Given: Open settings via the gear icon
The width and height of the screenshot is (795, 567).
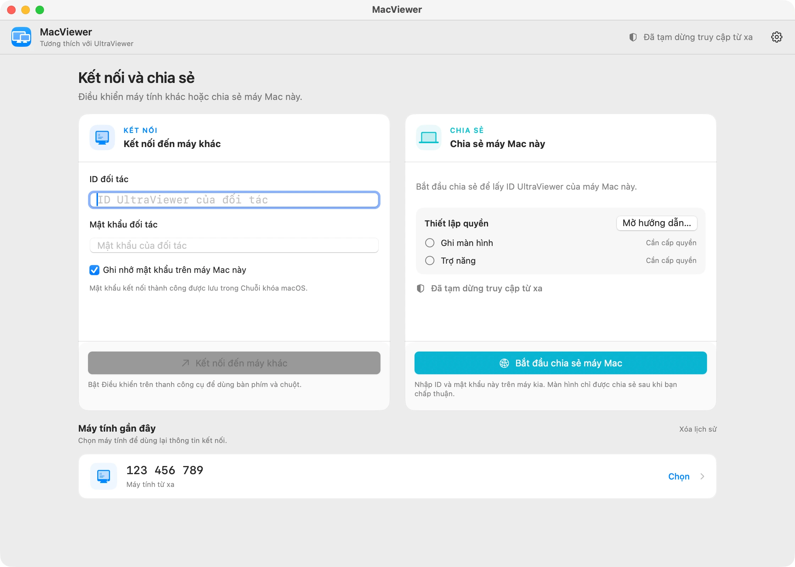Looking at the screenshot, I should click(x=777, y=37).
